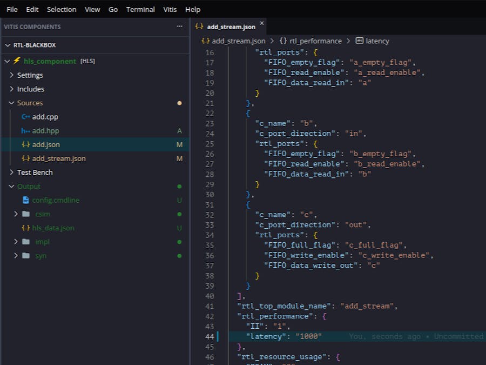Screen dimensions: 486x365
Task: Click the header file icon for add.hpp
Action: pos(25,131)
